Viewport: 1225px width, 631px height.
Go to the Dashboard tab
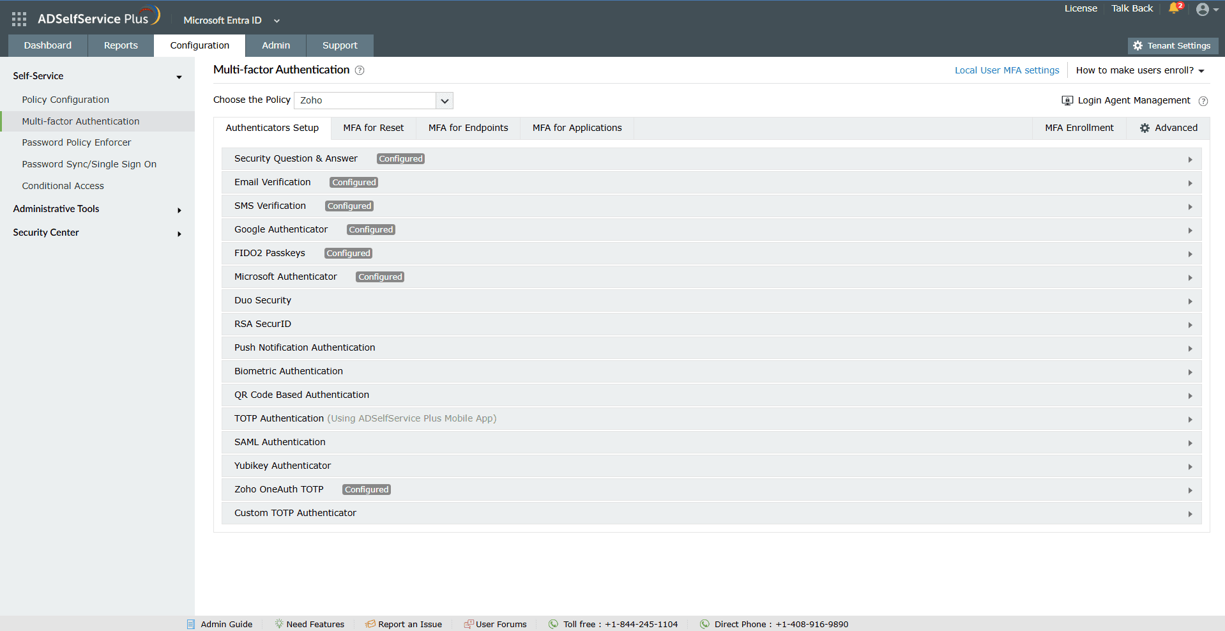pos(48,45)
